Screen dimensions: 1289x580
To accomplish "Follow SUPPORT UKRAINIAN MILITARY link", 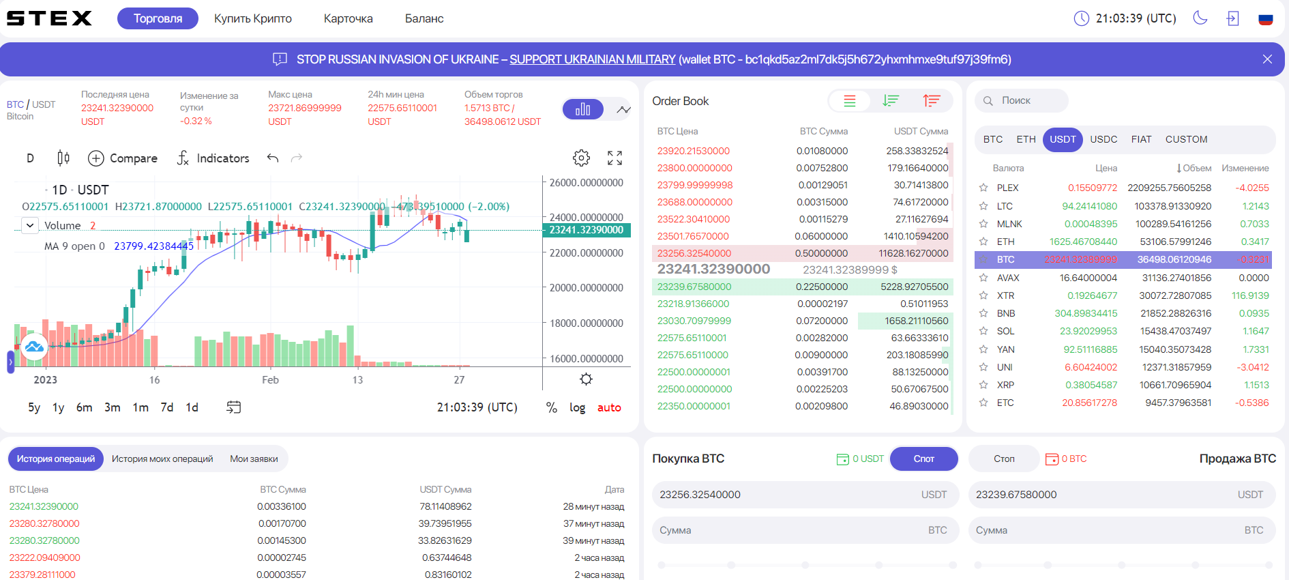I will (x=592, y=59).
